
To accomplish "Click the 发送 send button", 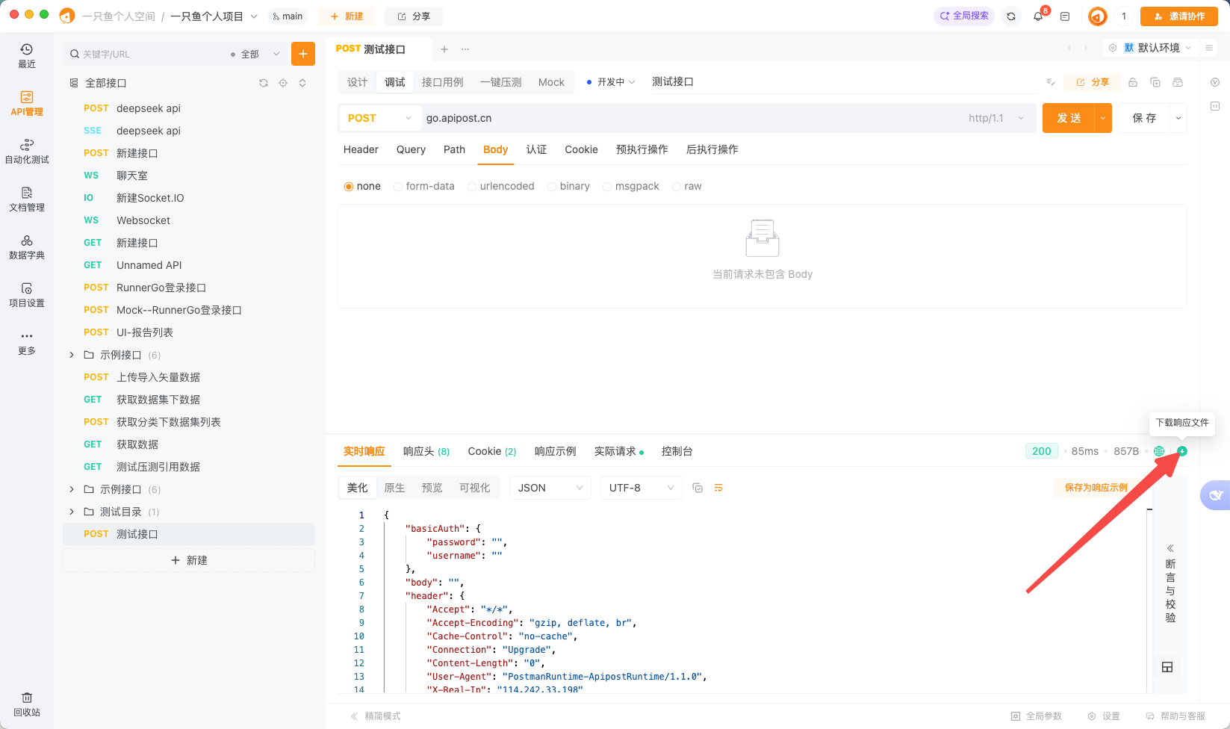I will point(1068,118).
